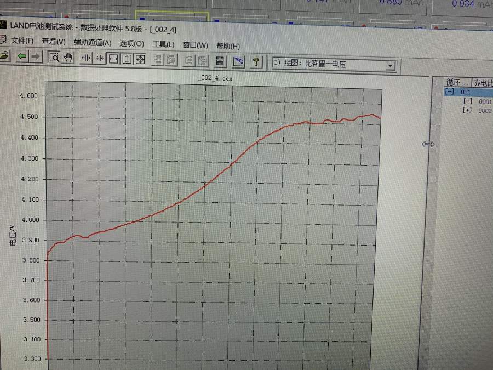Select the hand pan tool
This screenshot has height=370, width=493.
click(68, 58)
